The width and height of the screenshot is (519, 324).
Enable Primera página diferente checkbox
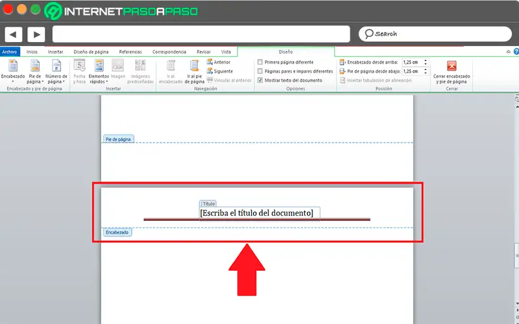coord(260,62)
